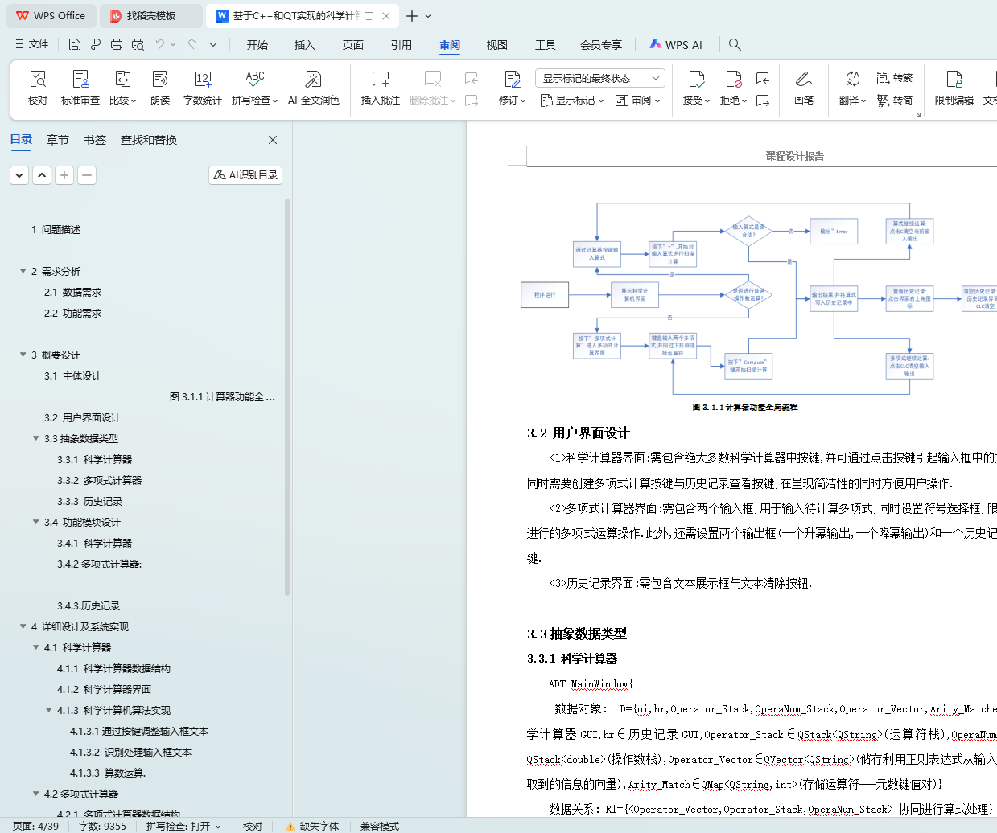This screenshot has height=833, width=997.
Task: Click the undo arrow icon
Action: pos(160,44)
